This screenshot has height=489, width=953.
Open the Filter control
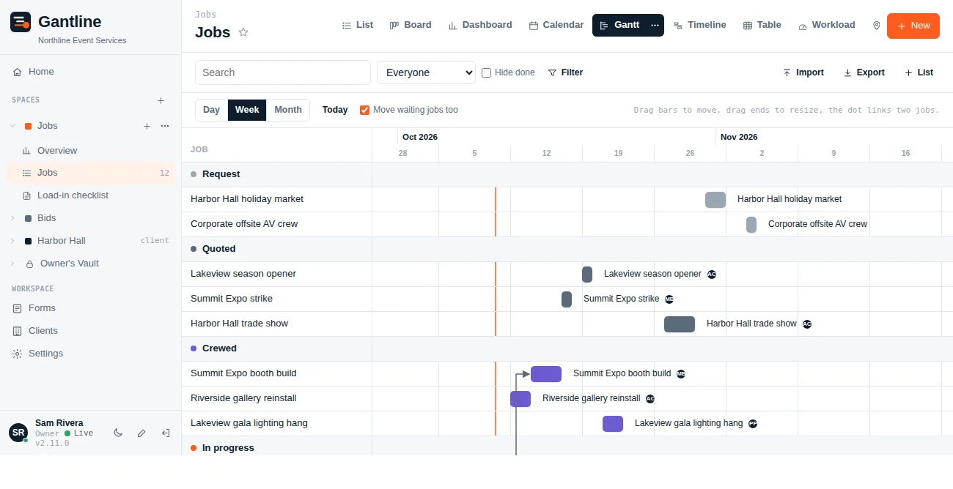(x=565, y=72)
